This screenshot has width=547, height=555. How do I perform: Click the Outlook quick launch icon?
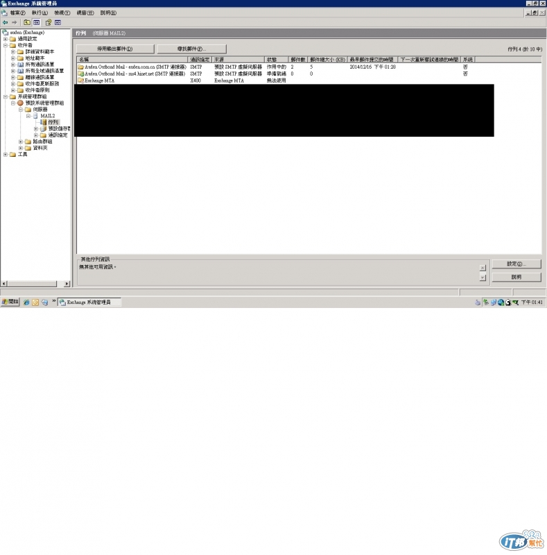35,302
